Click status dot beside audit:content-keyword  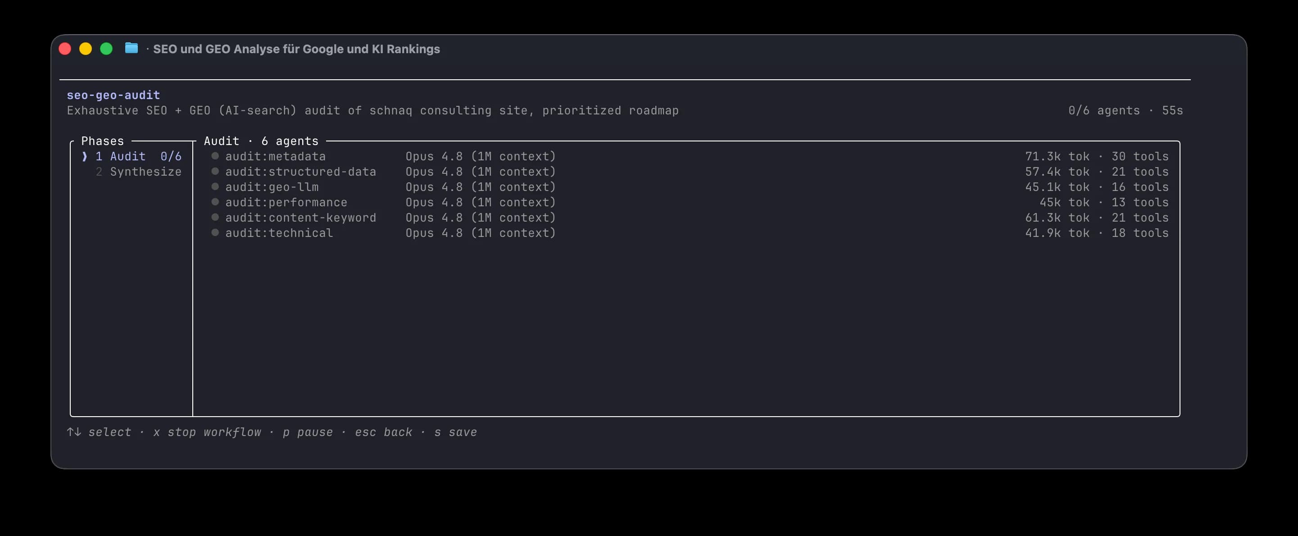click(215, 218)
